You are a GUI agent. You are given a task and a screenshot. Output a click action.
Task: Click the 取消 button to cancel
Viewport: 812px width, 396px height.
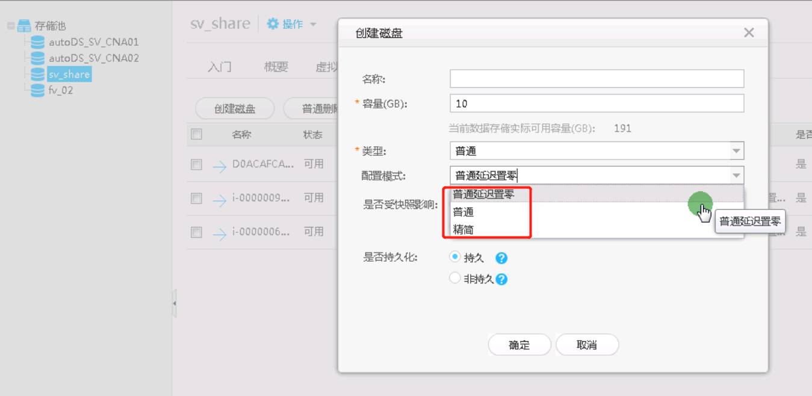[587, 344]
